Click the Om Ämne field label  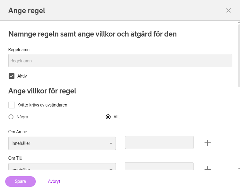coord(18,132)
